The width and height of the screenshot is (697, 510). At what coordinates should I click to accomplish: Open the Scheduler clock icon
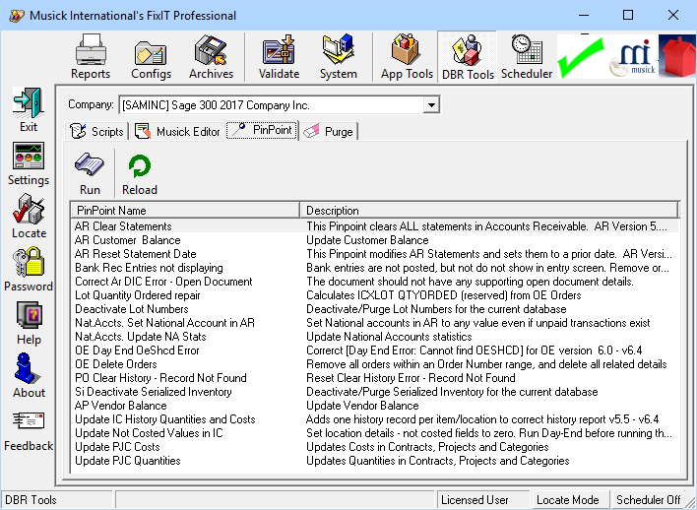click(x=527, y=57)
